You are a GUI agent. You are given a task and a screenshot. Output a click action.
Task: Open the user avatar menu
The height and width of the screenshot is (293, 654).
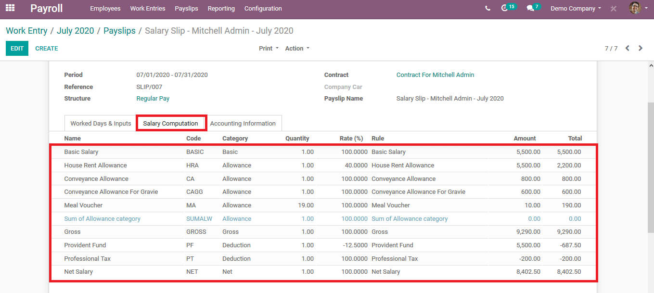(639, 8)
